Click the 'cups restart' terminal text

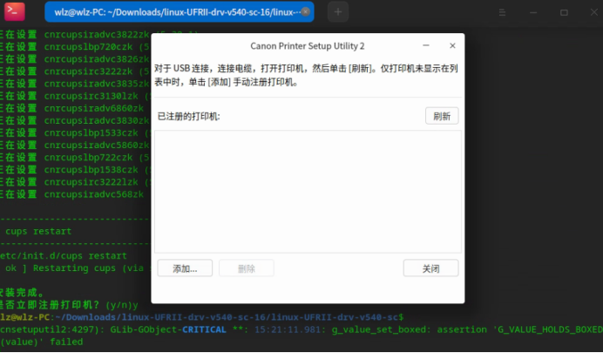point(38,232)
